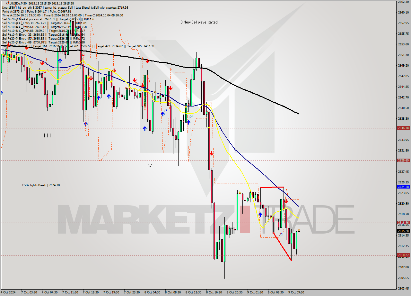Select the current price tag 2615.28
Screen dimensions: 411x296
403,231
